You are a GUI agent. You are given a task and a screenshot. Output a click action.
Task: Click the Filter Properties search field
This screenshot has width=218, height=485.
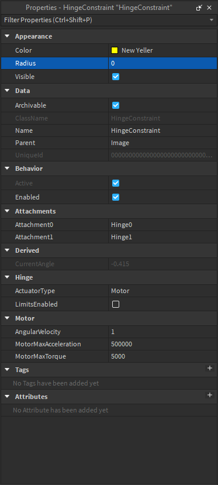tap(105, 20)
